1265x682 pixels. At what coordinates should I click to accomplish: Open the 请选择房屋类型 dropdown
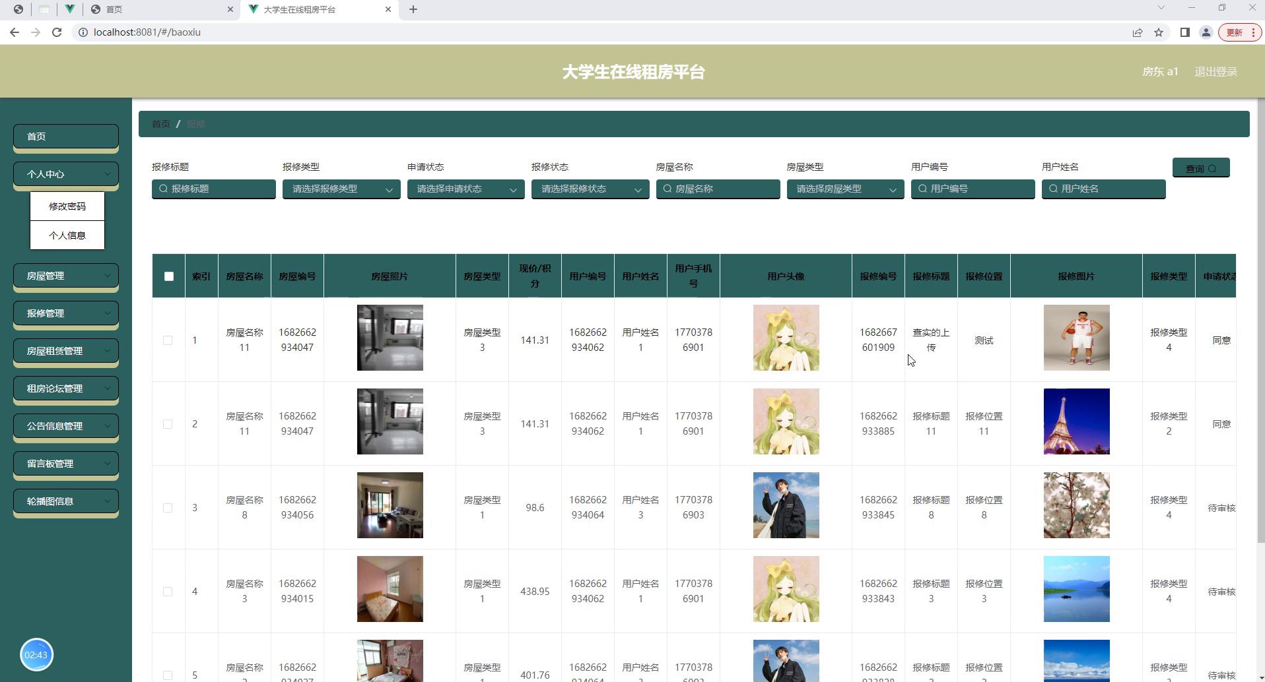(x=845, y=189)
